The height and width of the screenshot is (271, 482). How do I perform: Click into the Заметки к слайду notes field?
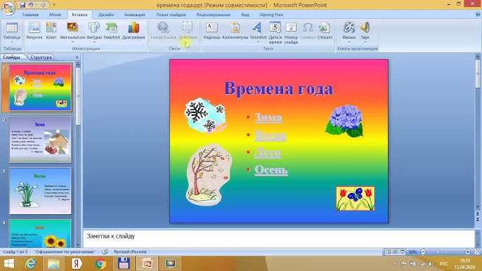[279, 238]
